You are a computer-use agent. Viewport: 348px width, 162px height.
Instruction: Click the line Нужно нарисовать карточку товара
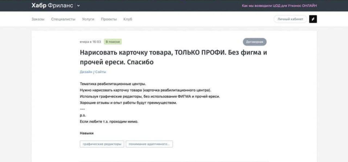tap(145, 90)
